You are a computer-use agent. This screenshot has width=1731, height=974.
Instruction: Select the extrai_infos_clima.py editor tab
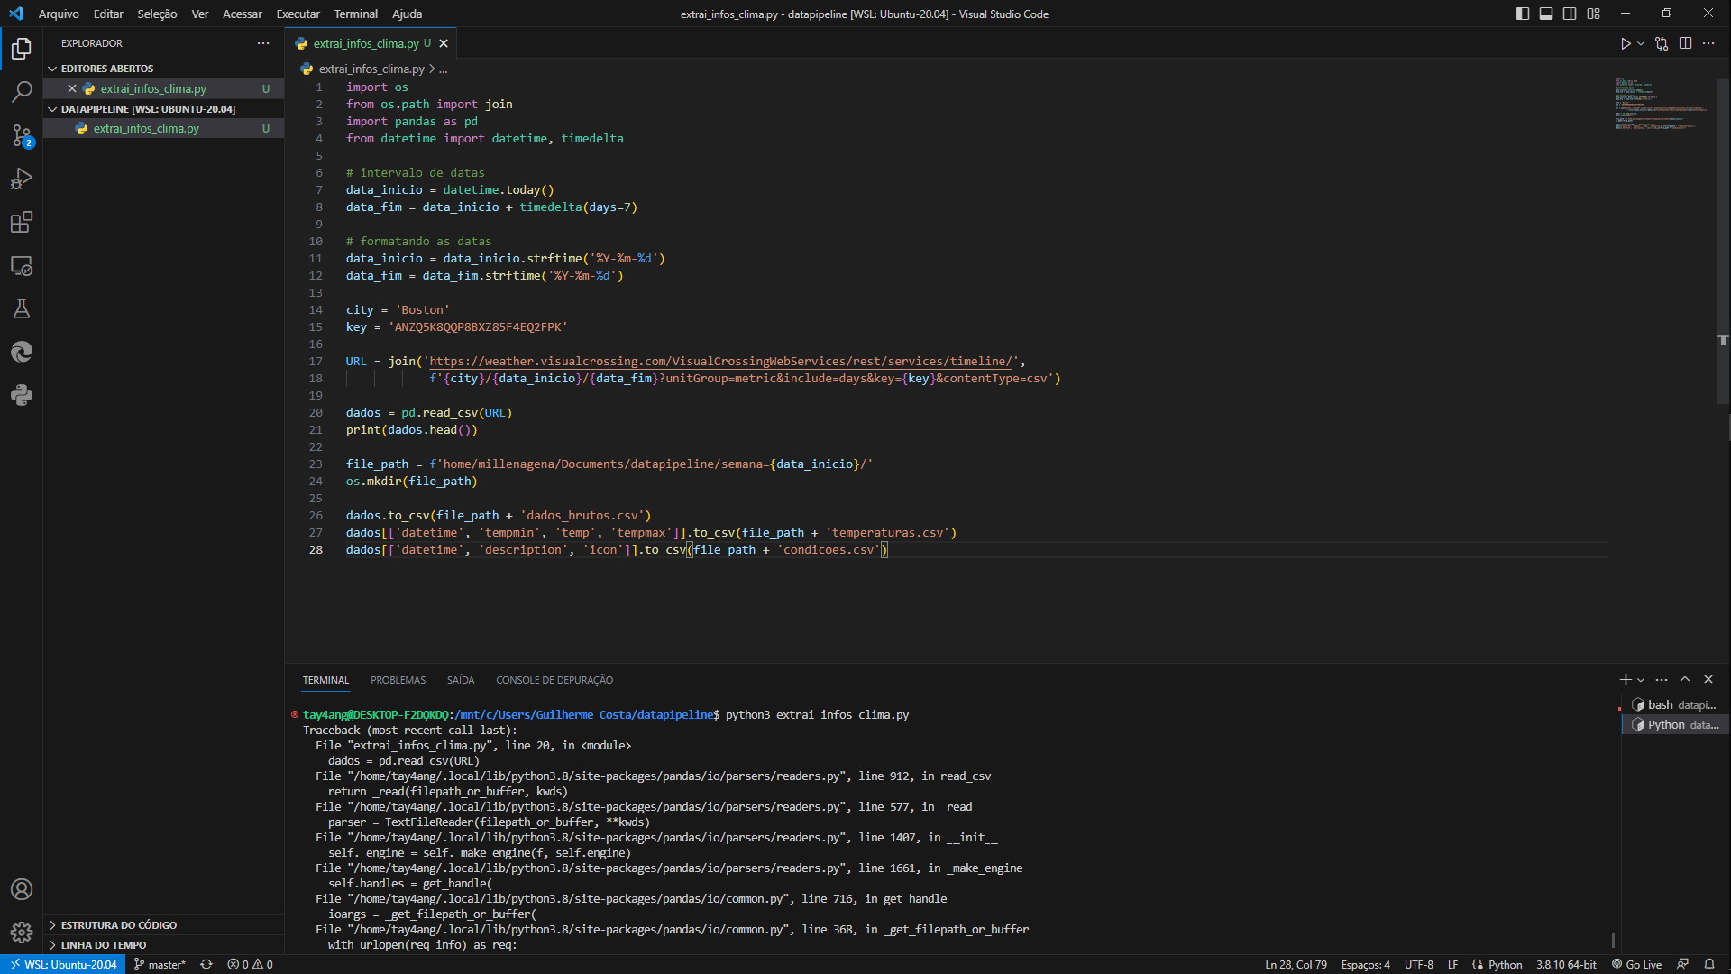point(366,43)
